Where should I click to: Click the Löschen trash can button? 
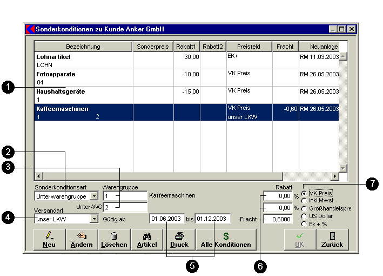(114, 239)
